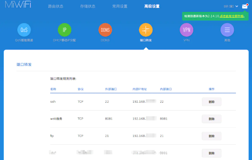Delete the ftp forwarding rule
Viewport: 252px width, 160px height.
coord(211,136)
